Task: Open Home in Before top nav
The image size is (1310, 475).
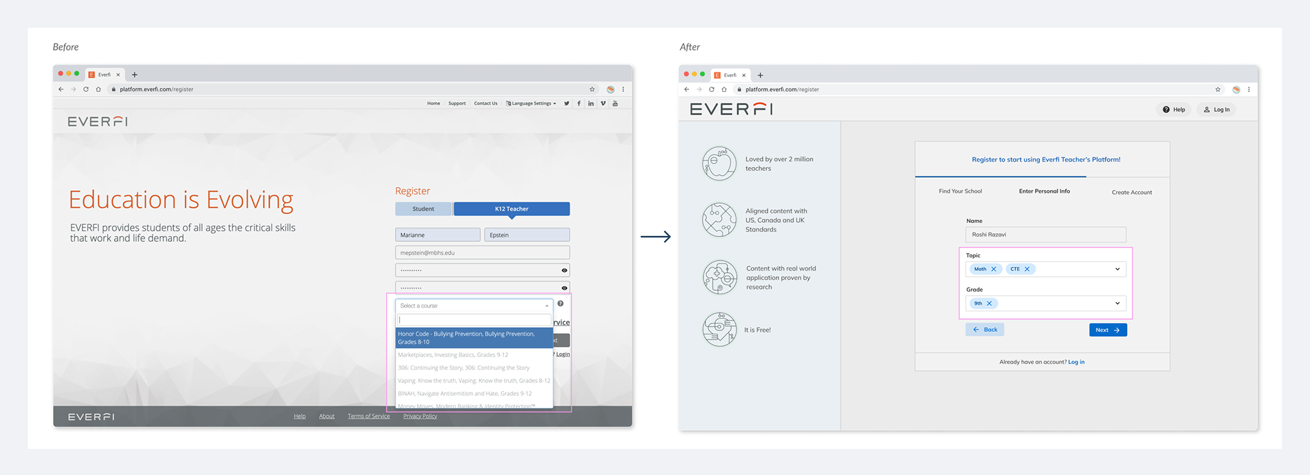Action: click(433, 104)
